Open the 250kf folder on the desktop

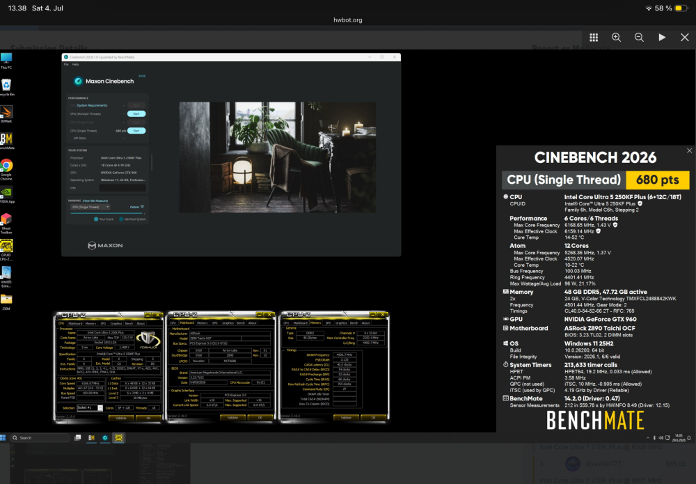[6, 302]
